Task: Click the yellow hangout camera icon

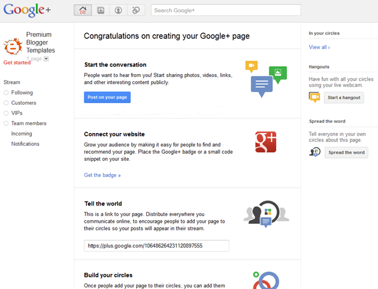Action: click(315, 97)
